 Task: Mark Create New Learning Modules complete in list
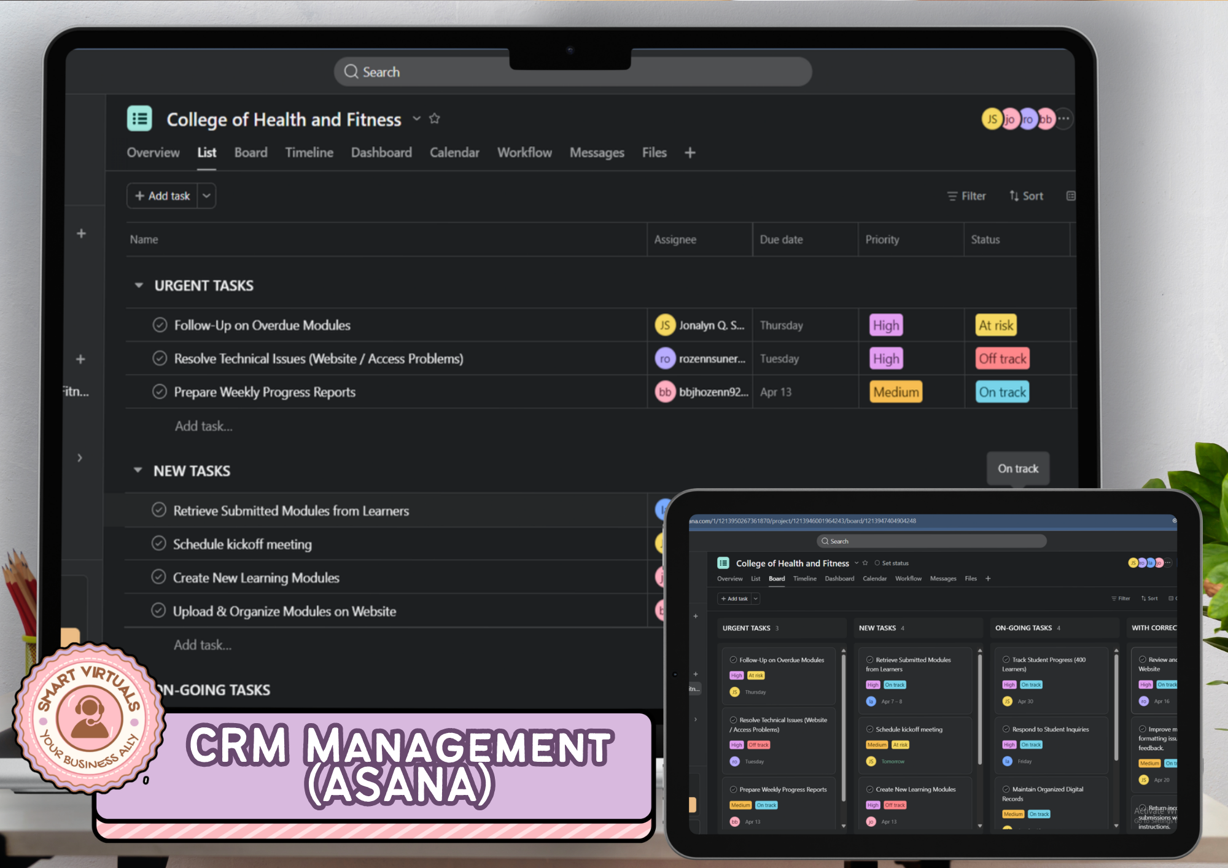158,577
